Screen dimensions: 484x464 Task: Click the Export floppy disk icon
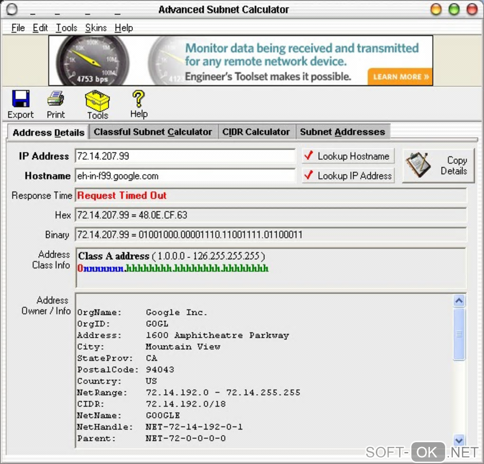point(21,99)
